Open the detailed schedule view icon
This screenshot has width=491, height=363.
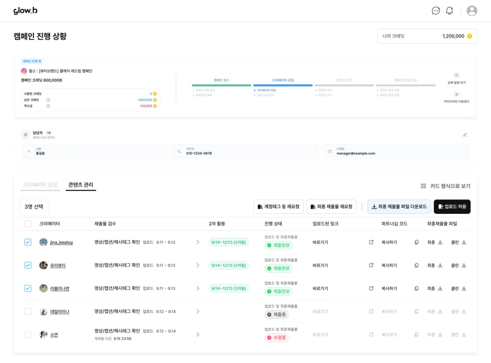tap(457, 75)
